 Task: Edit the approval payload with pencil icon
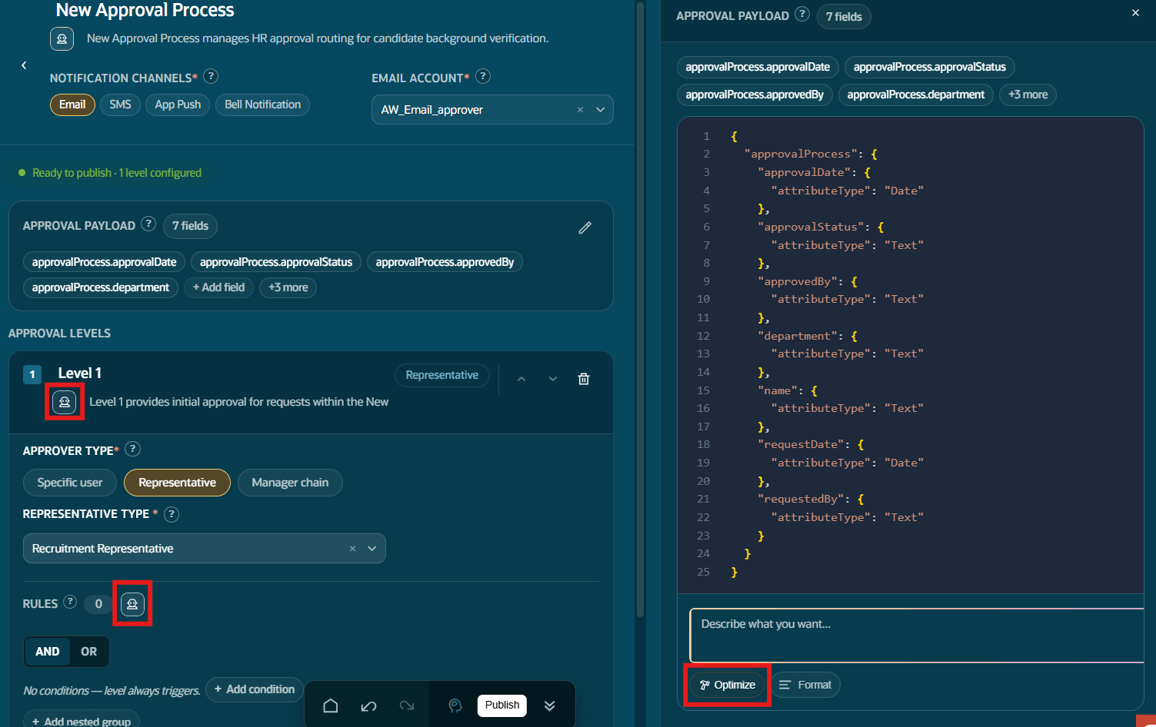tap(585, 227)
